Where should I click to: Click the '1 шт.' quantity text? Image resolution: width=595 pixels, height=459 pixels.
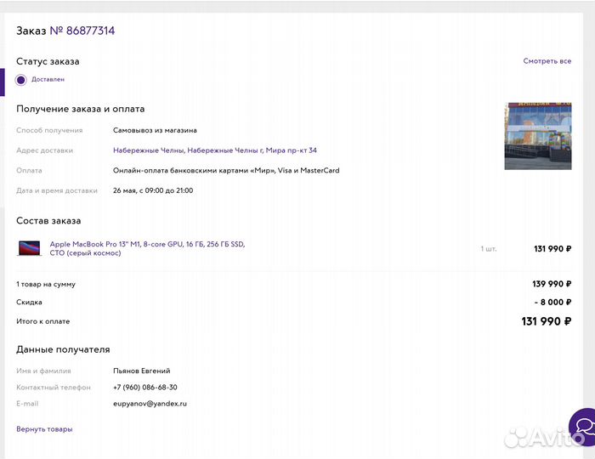pyautogui.click(x=489, y=249)
